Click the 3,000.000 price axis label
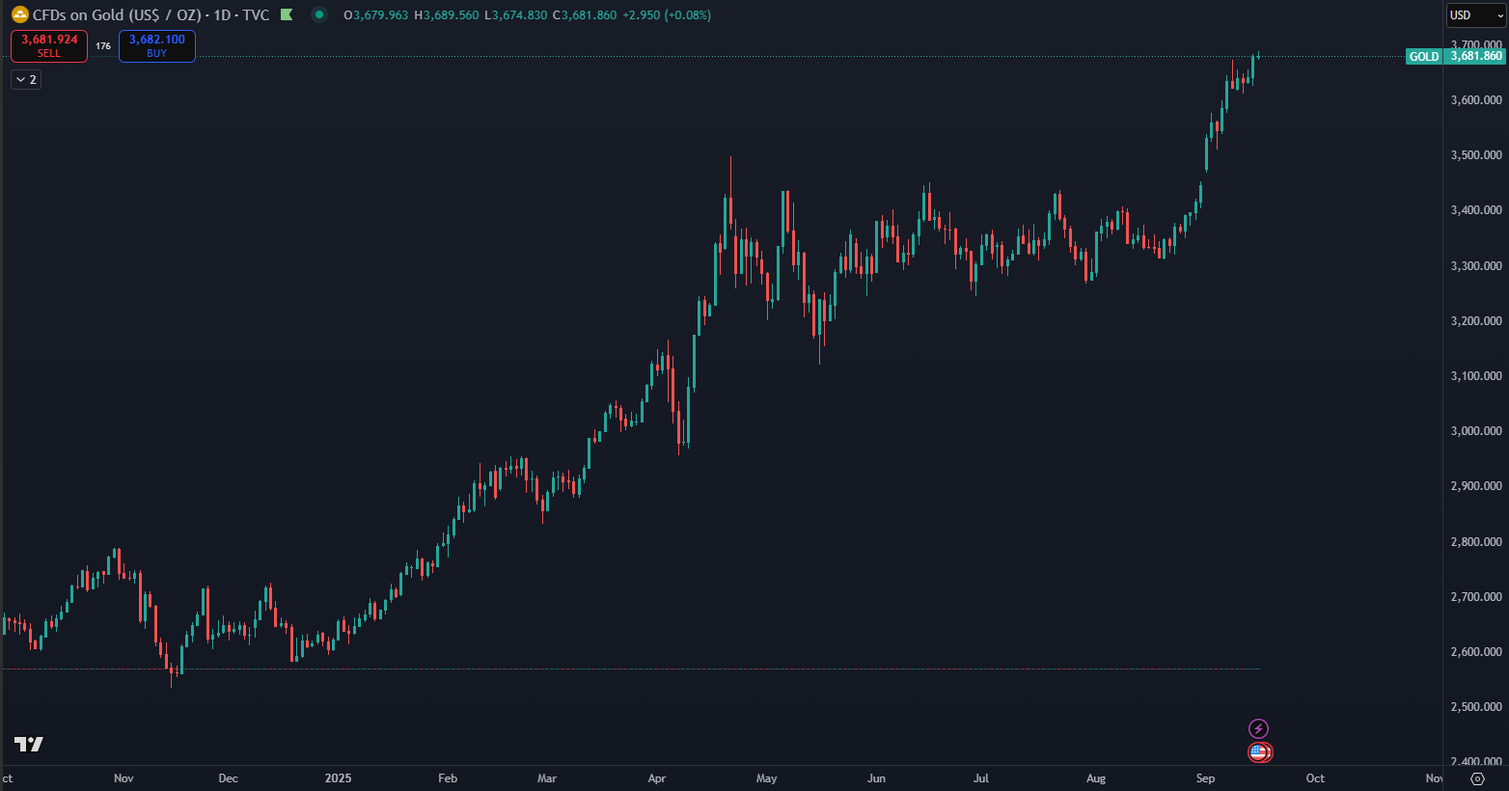The width and height of the screenshot is (1509, 791). click(1476, 431)
